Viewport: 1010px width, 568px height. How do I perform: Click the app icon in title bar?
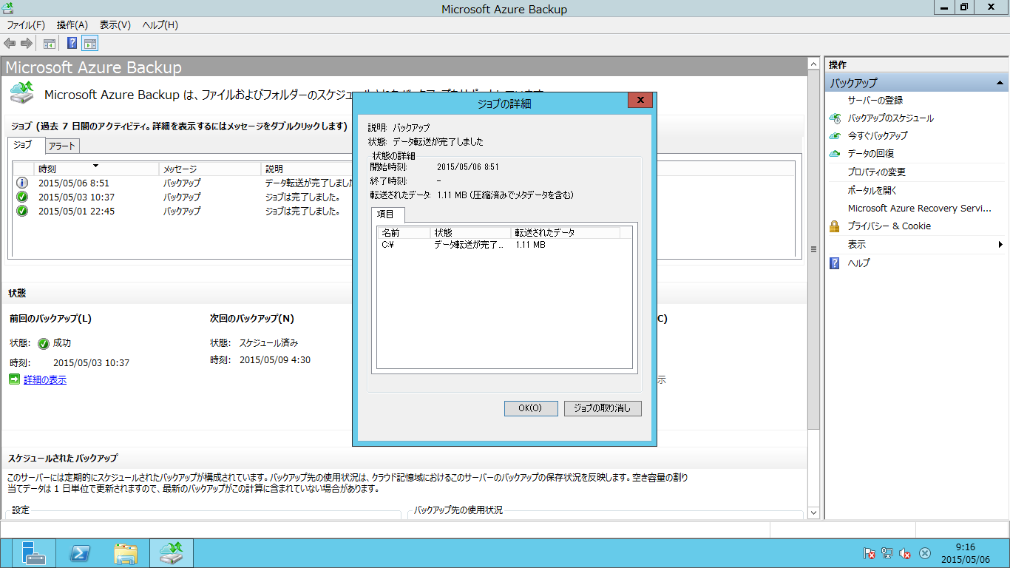coord(9,8)
